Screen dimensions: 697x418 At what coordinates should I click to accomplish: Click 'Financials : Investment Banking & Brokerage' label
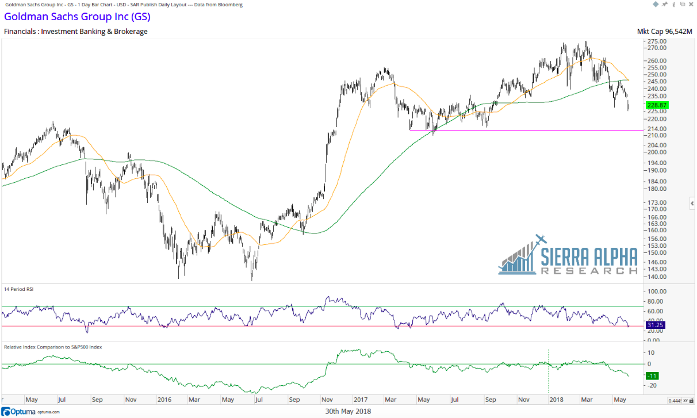coord(76,32)
